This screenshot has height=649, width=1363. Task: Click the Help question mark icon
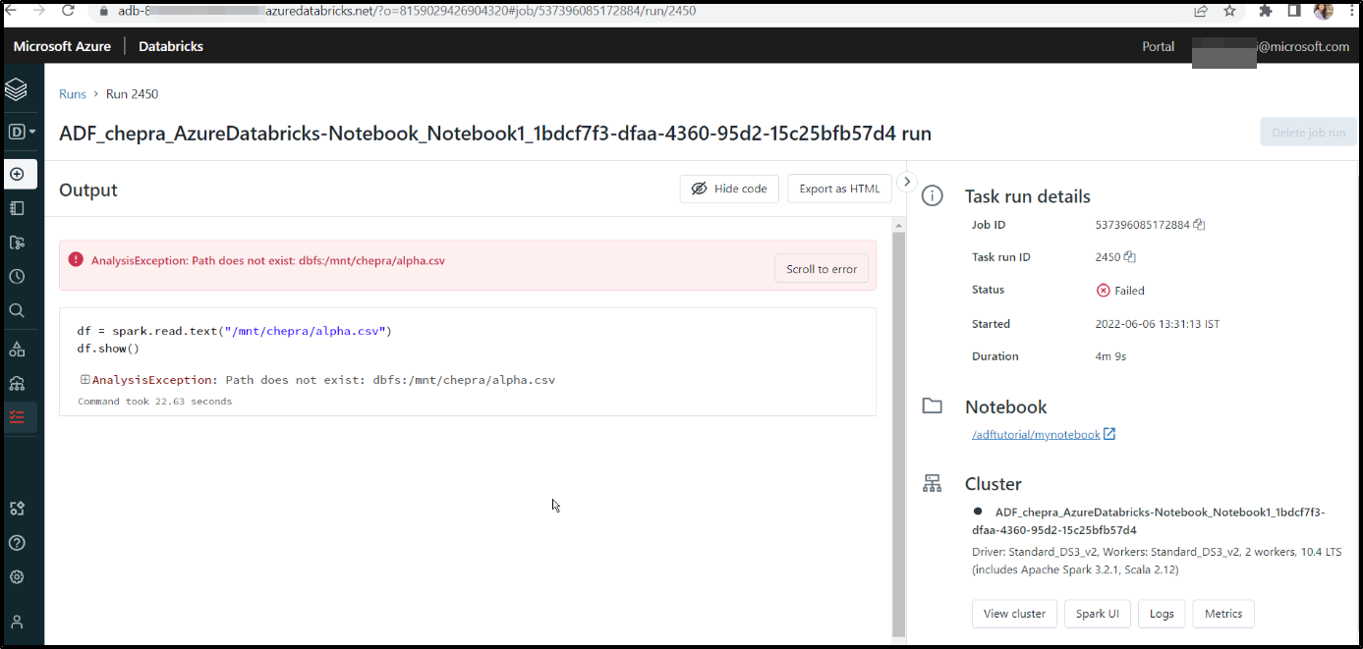pos(17,543)
